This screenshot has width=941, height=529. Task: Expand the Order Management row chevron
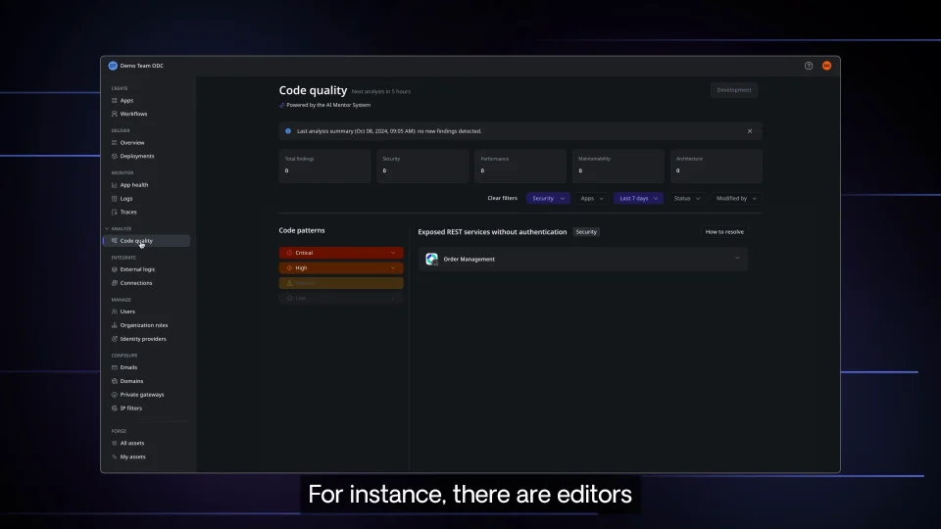[x=737, y=259]
